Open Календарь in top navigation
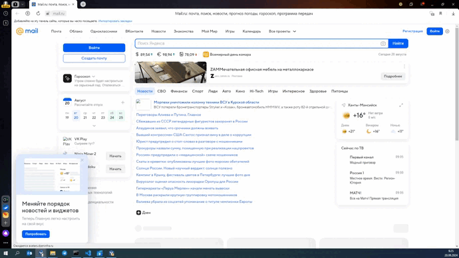 point(251,31)
